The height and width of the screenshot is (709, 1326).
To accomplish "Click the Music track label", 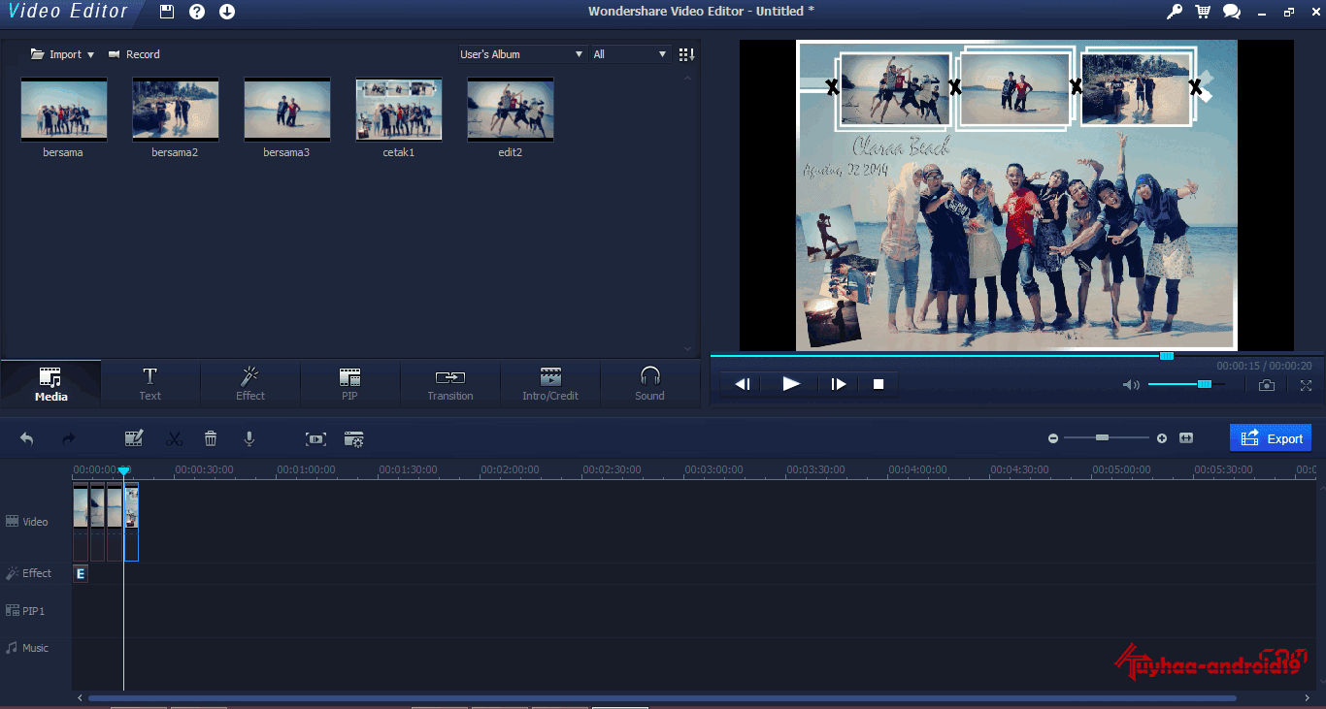I will pyautogui.click(x=27, y=648).
